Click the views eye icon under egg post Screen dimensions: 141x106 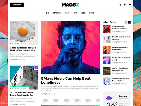click(16, 44)
